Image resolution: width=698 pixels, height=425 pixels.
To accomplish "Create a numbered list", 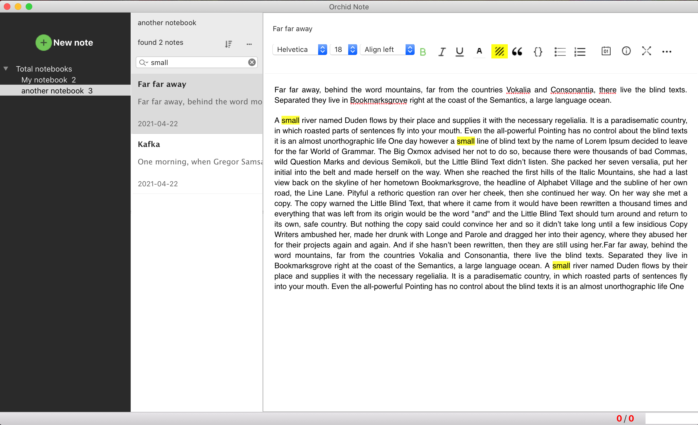I will (x=580, y=52).
